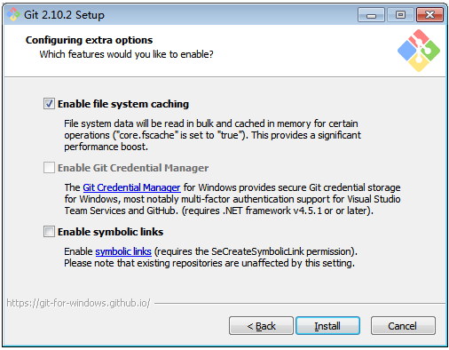Viewport: 449px width, 350px height.
Task: Maximize the Git Setup window
Action: pyautogui.click(x=400, y=15)
